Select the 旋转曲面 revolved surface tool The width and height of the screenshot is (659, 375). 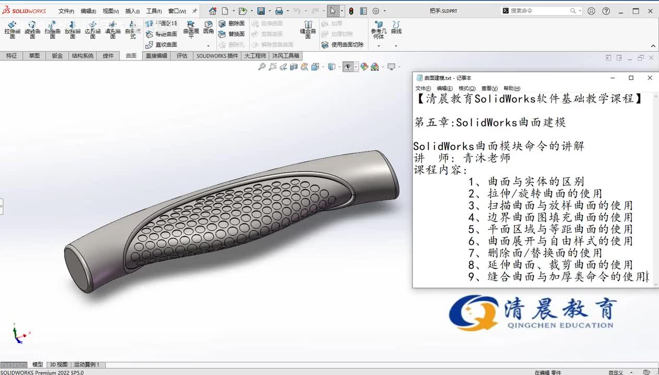32,30
